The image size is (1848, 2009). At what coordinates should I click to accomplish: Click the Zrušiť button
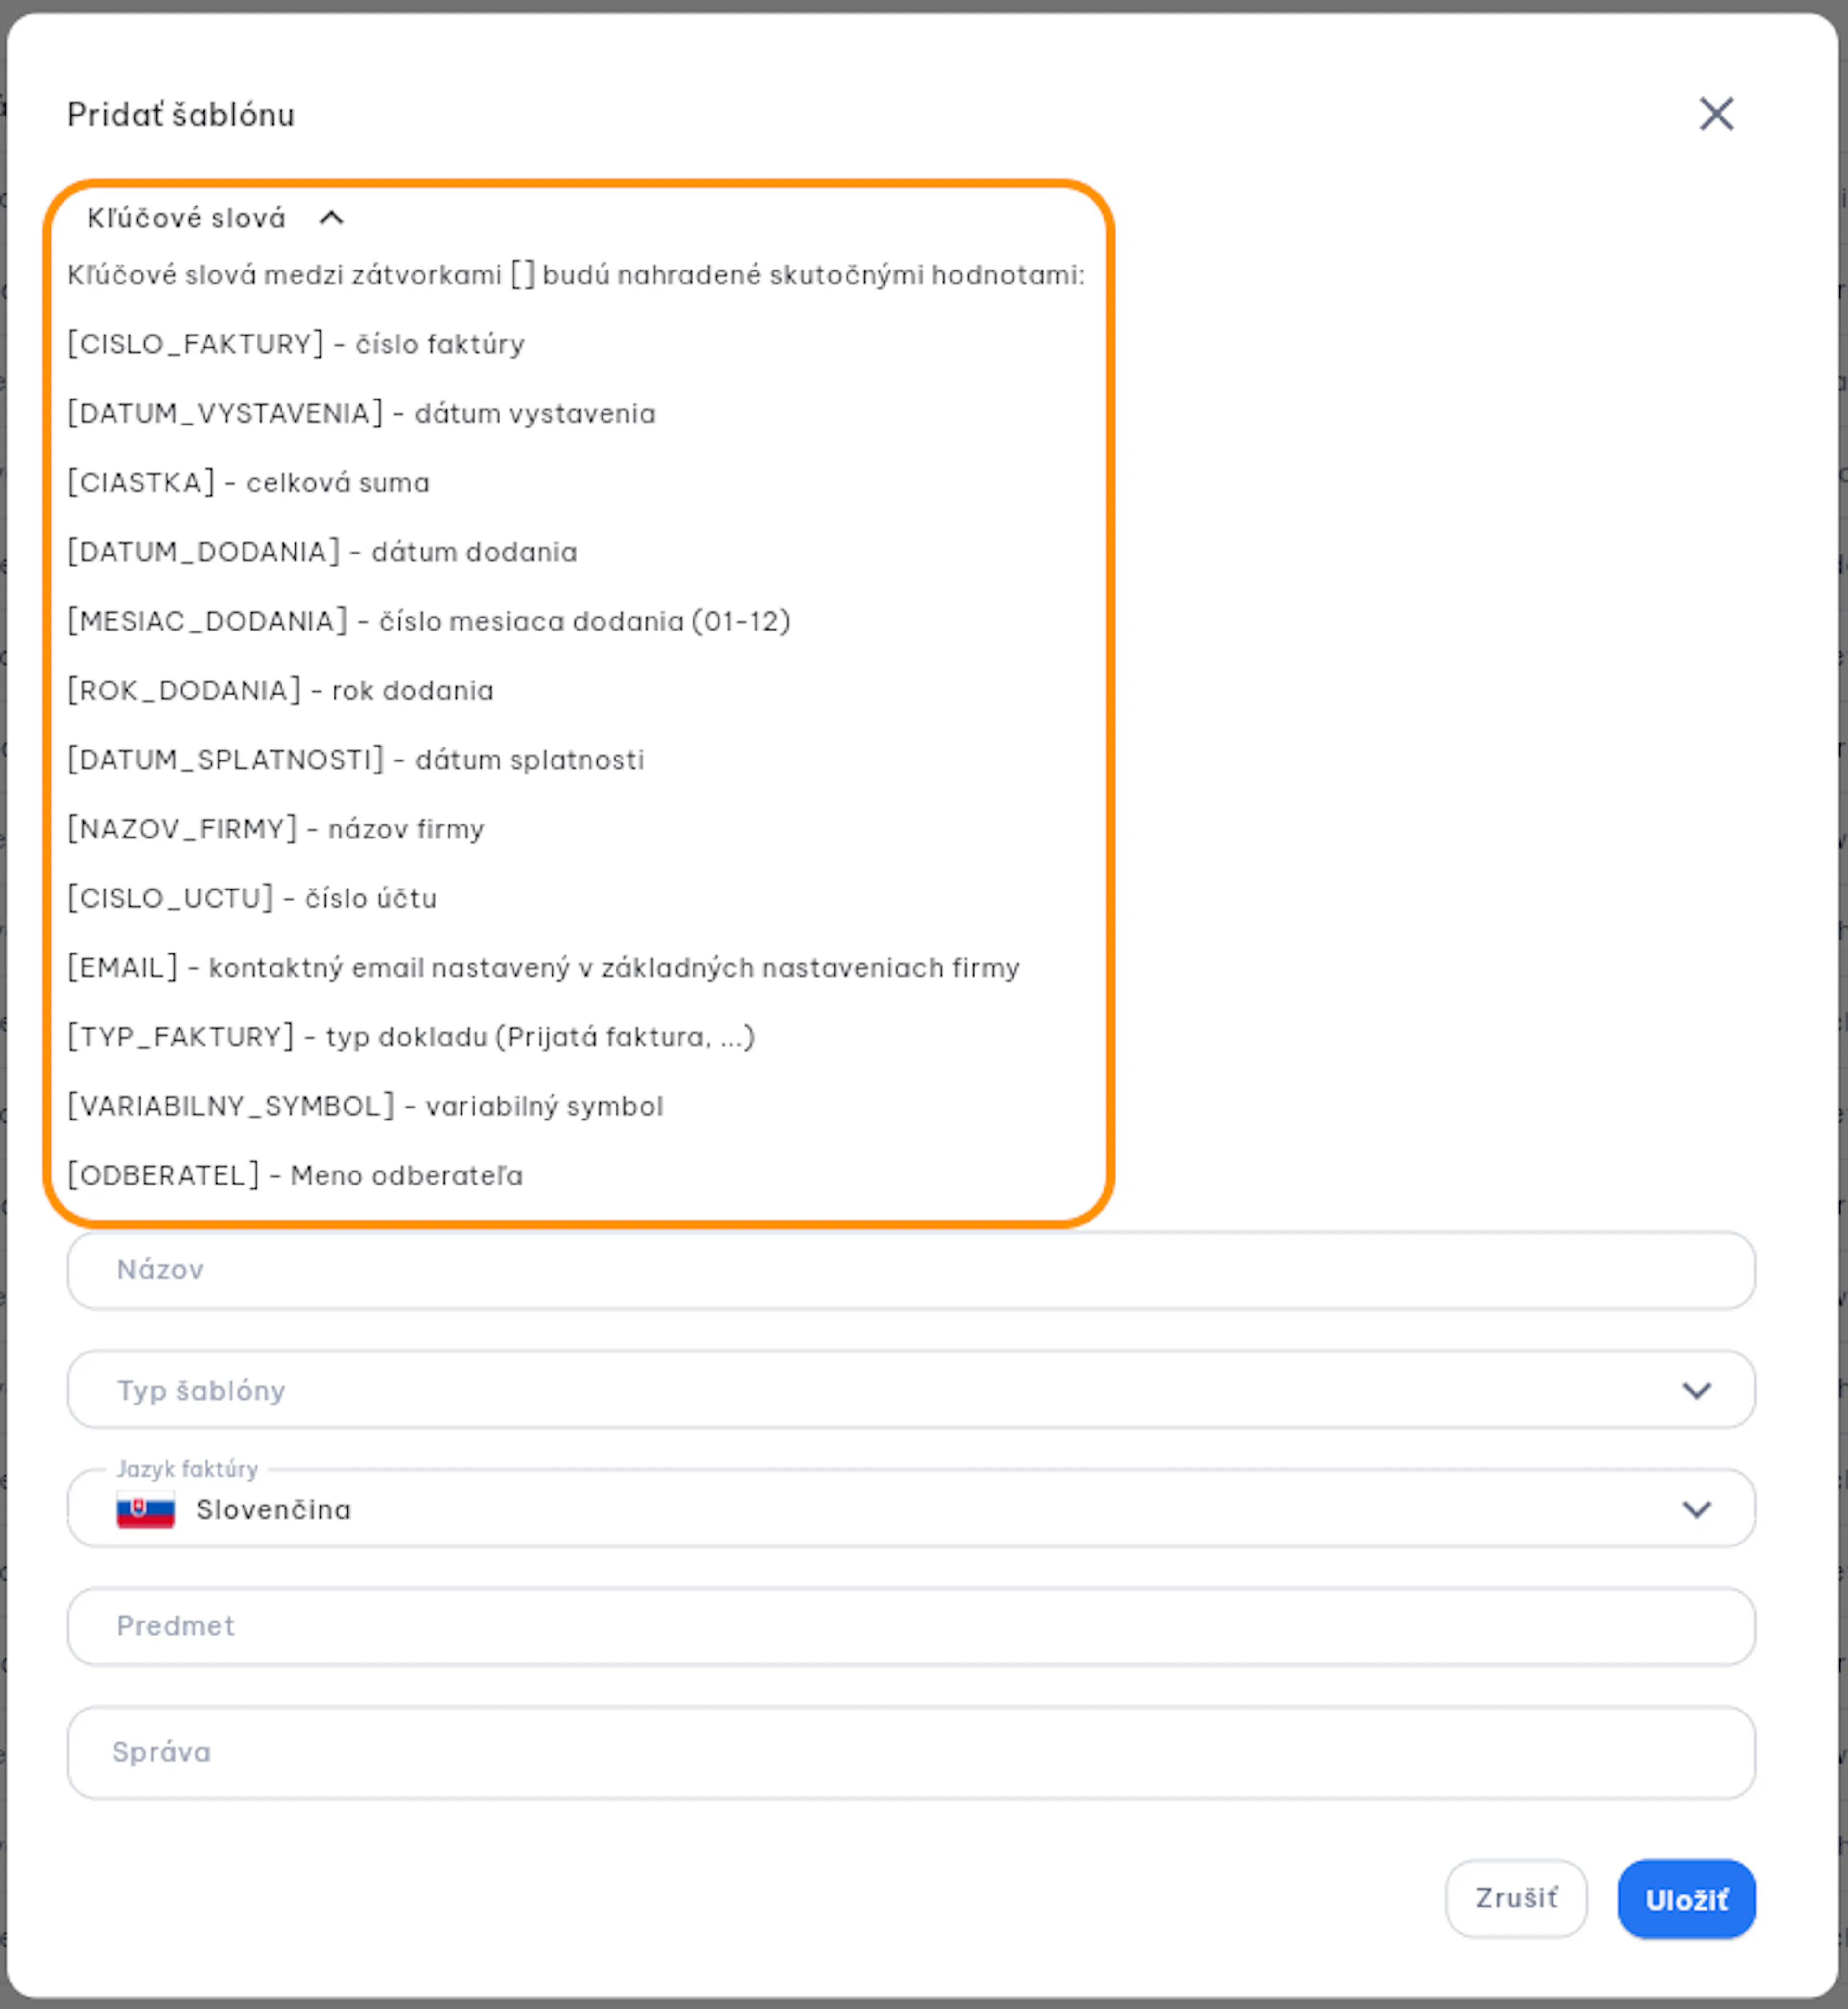1515,1898
